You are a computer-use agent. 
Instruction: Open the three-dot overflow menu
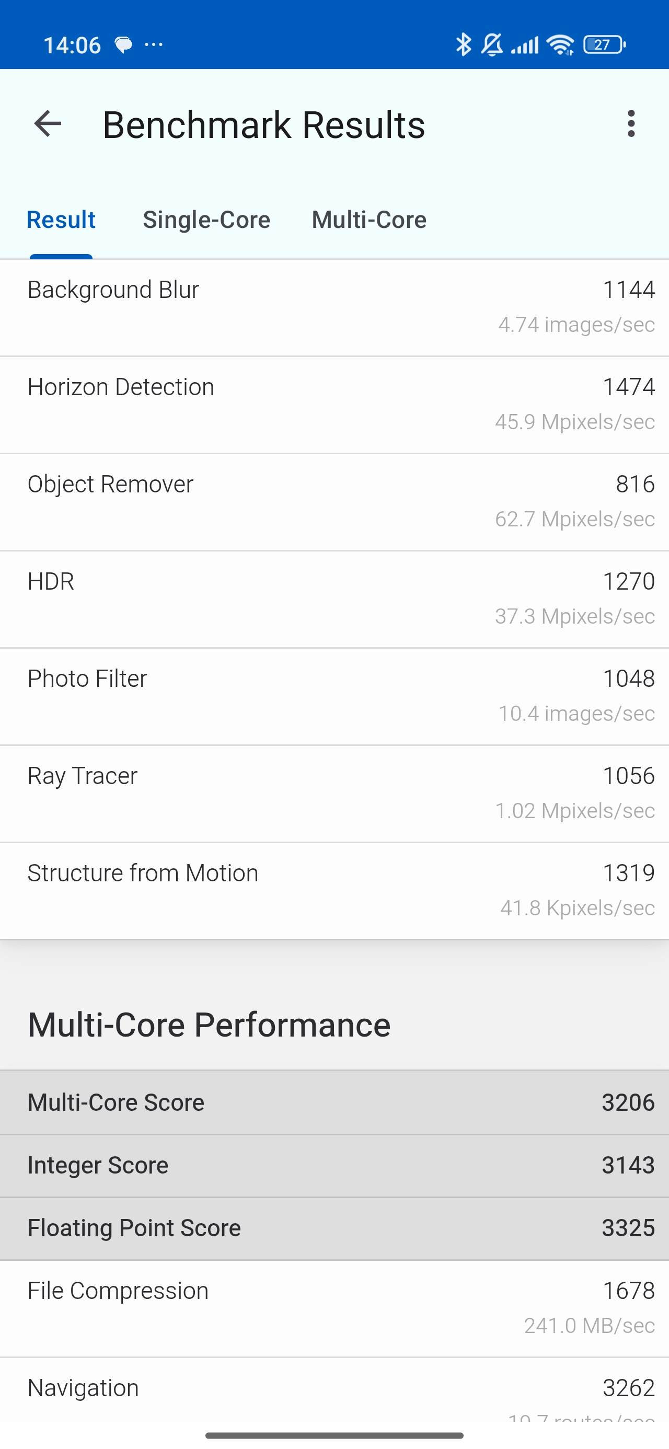click(631, 124)
